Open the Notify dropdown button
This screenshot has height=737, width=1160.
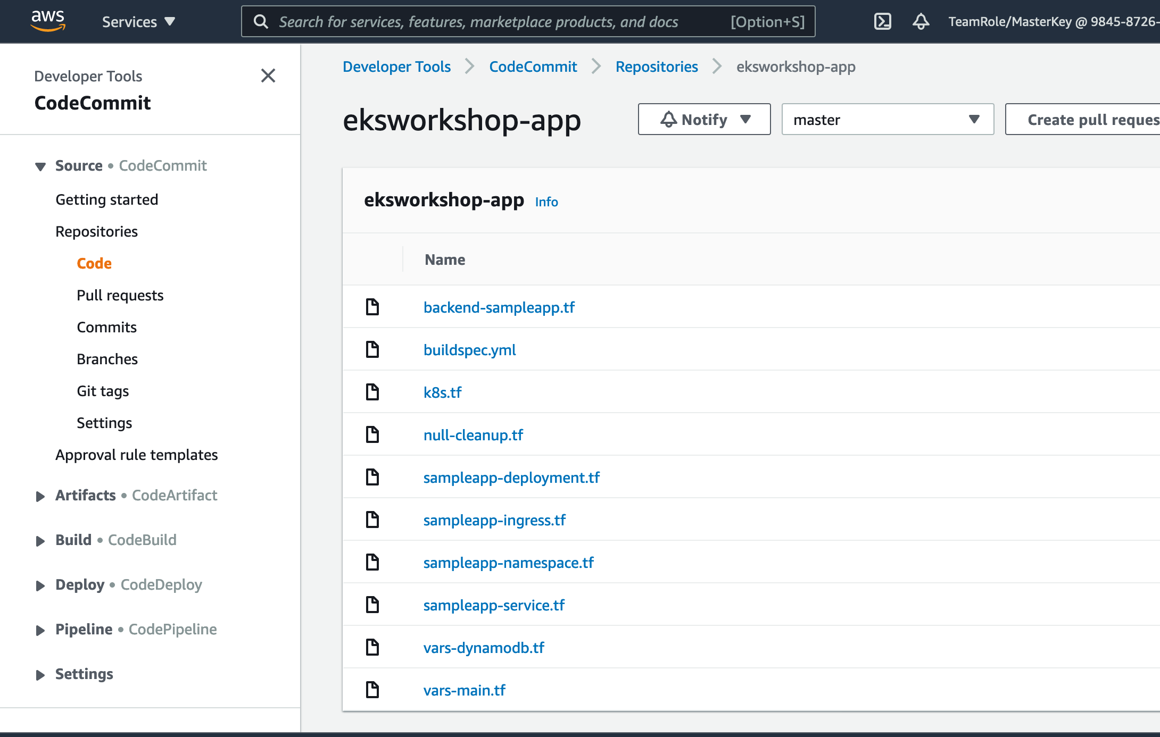(704, 120)
